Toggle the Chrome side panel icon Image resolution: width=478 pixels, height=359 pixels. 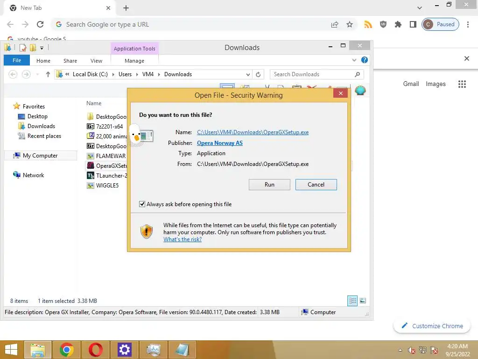413,24
